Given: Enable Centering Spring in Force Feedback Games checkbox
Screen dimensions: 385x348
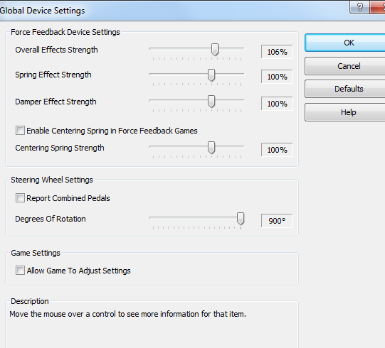Looking at the screenshot, I should point(20,131).
